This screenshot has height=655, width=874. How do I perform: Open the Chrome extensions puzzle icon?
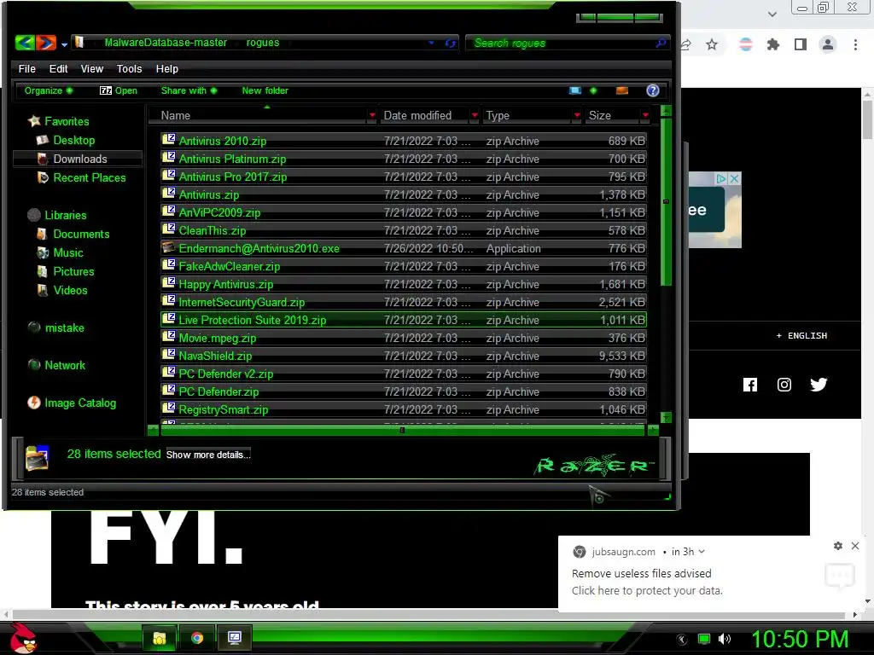click(x=773, y=44)
